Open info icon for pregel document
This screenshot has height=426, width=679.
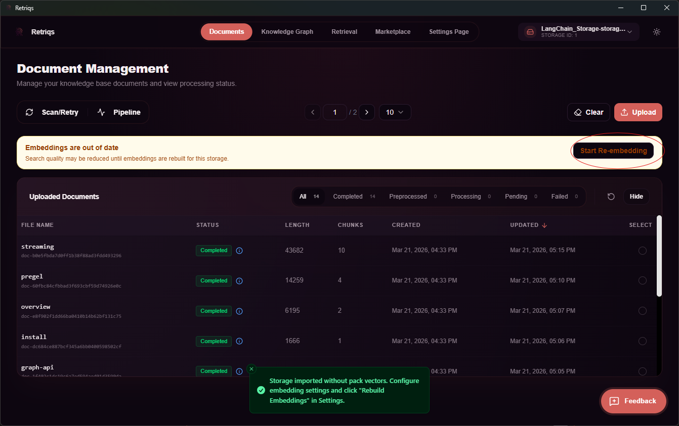click(x=239, y=281)
